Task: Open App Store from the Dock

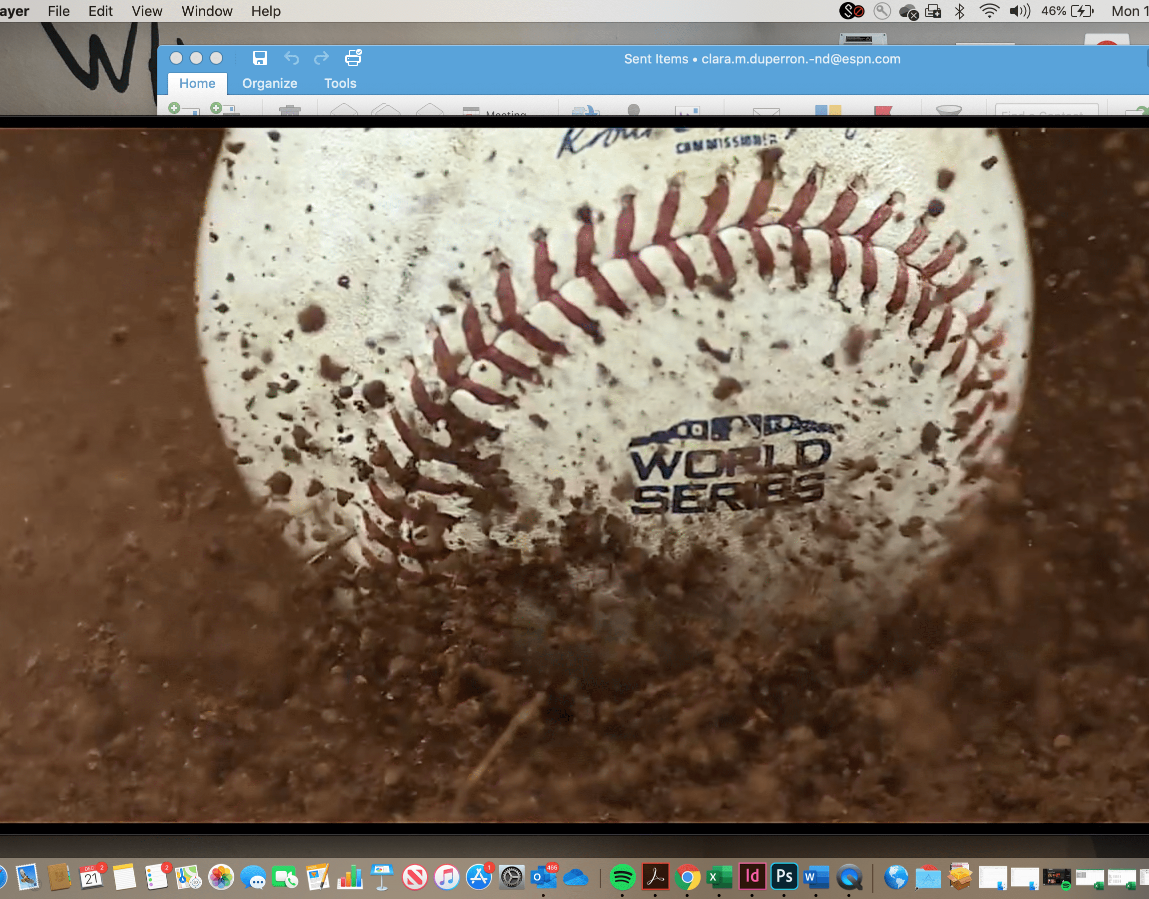Action: click(479, 878)
